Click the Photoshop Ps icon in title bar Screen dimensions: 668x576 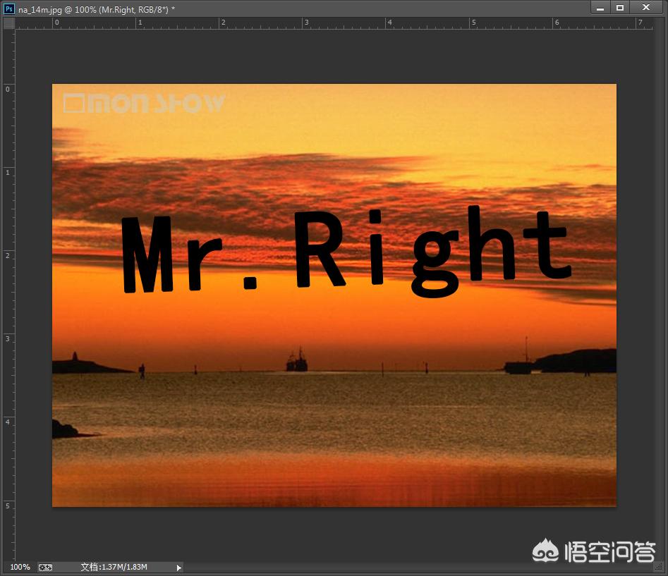[9, 8]
